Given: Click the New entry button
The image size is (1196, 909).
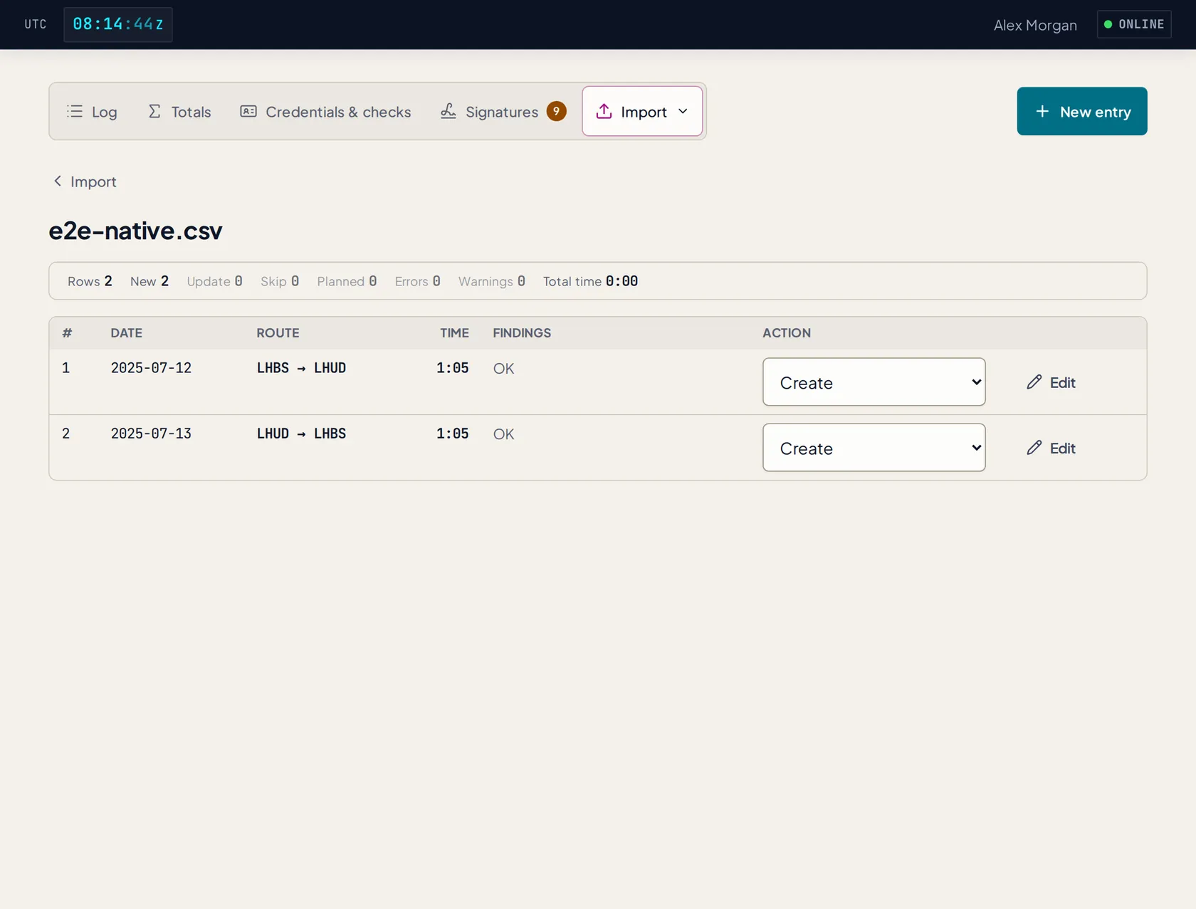Looking at the screenshot, I should pos(1082,111).
